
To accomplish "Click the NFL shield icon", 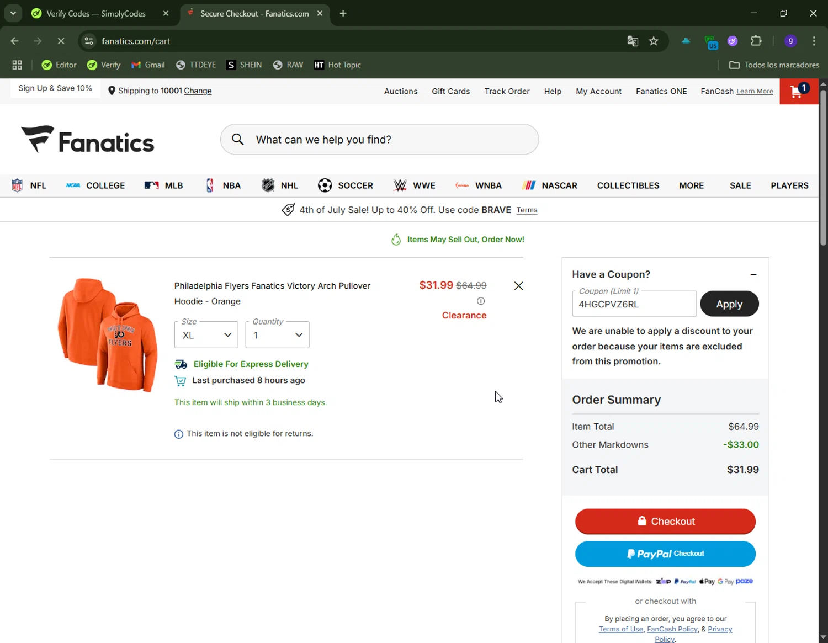I will pos(17,185).
